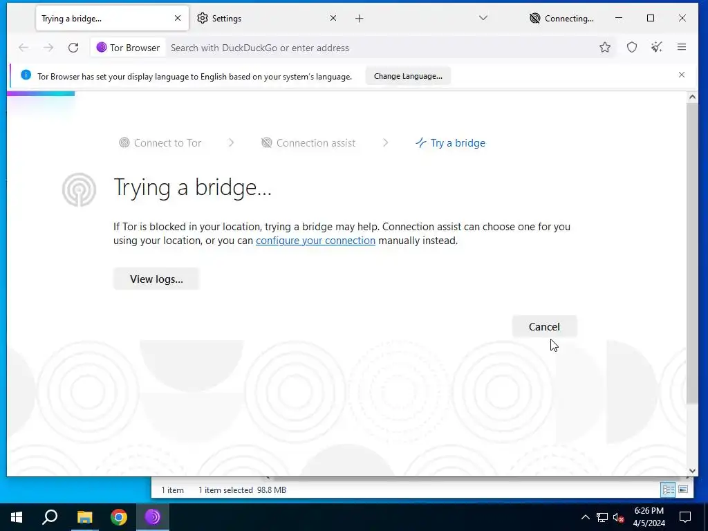The height and width of the screenshot is (531, 708).
Task: Minimize the Tor Browser window
Action: [x=619, y=18]
